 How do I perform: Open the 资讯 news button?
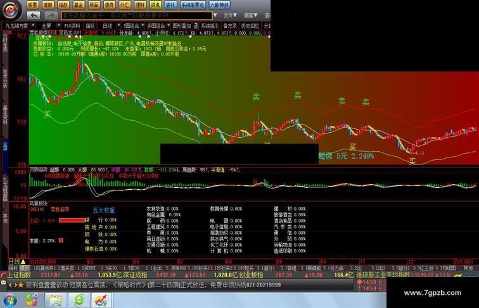[155, 5]
